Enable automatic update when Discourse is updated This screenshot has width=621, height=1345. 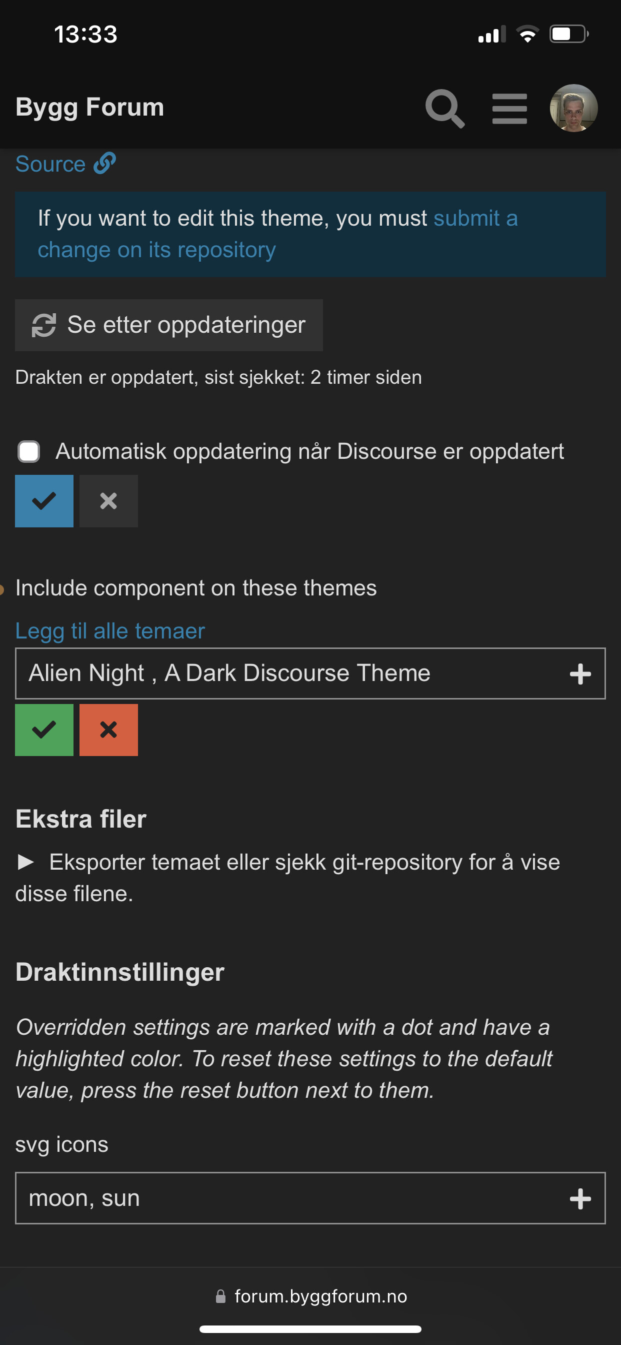pyautogui.click(x=28, y=452)
